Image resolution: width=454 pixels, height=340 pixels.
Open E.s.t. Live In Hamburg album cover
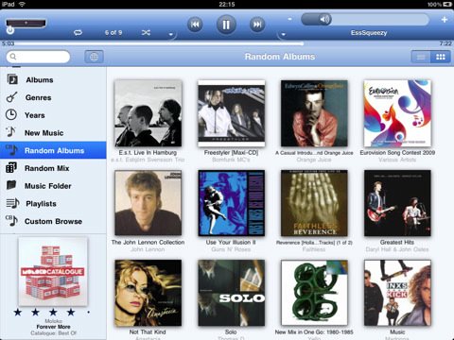pos(148,113)
